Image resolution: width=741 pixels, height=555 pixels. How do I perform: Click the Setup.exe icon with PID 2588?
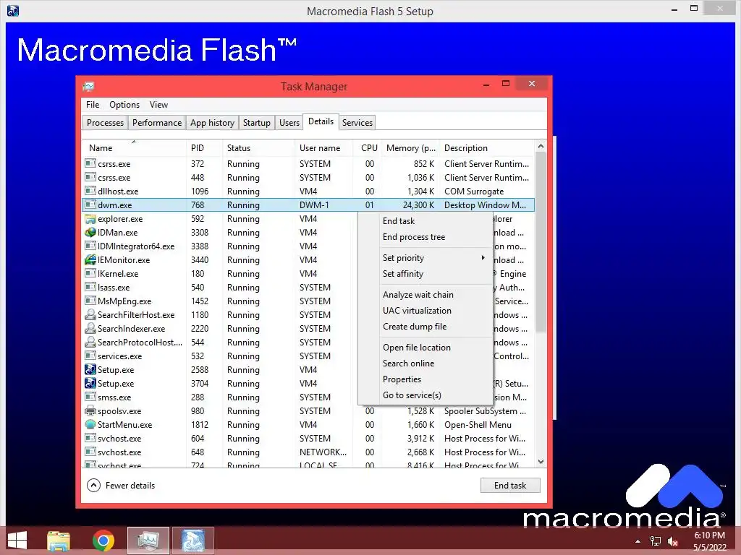(90, 369)
